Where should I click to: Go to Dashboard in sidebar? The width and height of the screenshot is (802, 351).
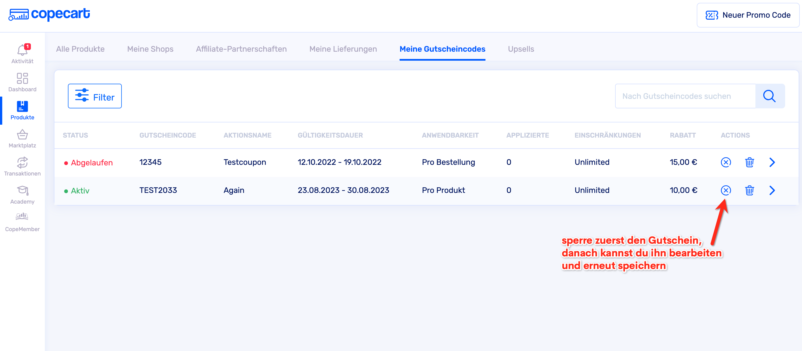[x=22, y=82]
